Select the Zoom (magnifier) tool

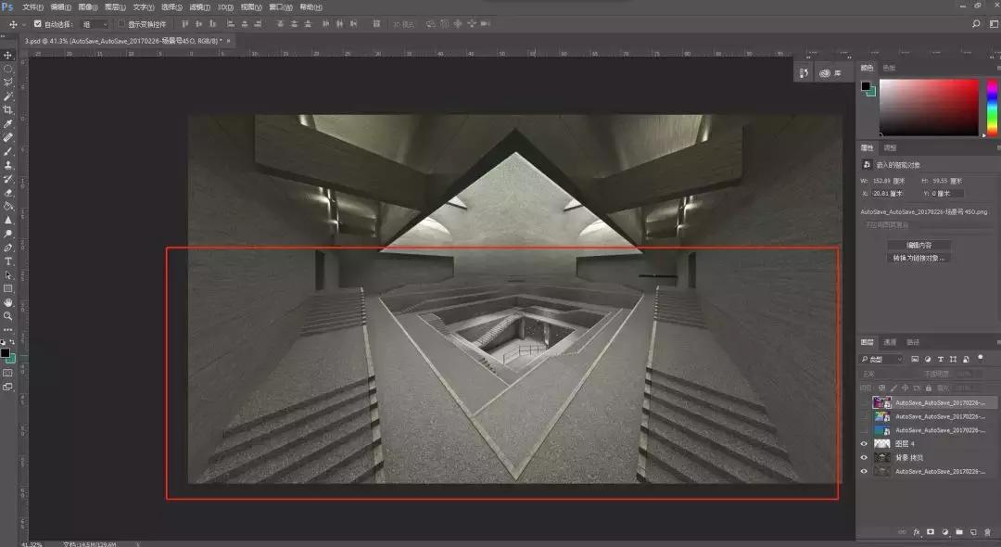click(8, 316)
